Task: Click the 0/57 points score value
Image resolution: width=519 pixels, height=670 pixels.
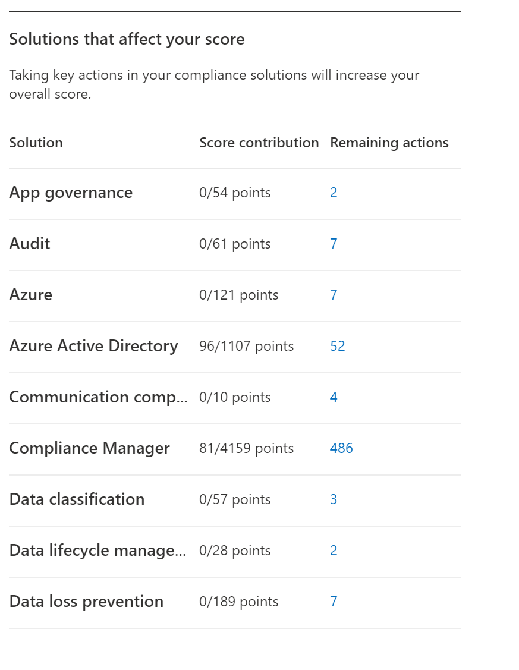Action: (235, 499)
